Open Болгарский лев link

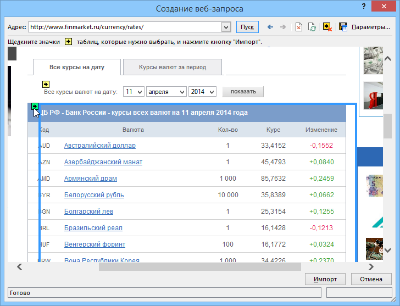pos(88,212)
